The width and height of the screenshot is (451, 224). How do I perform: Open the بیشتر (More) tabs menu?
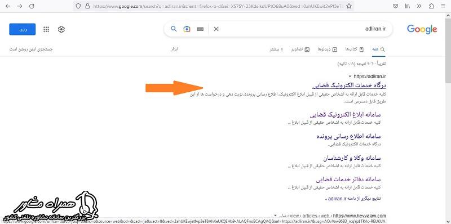[276, 50]
